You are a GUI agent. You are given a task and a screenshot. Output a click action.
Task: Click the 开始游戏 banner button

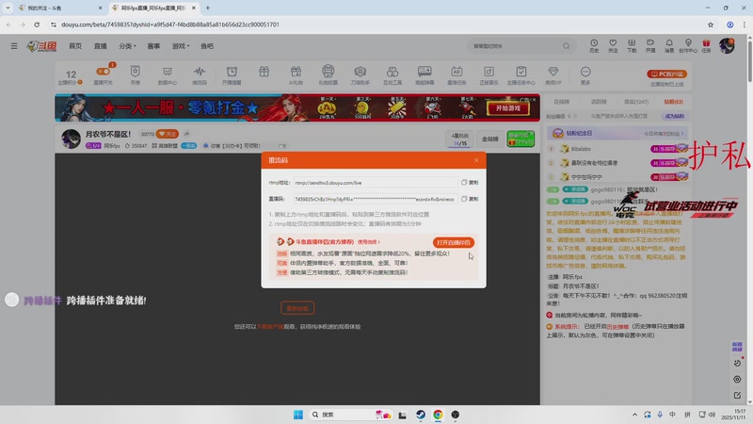pos(508,108)
